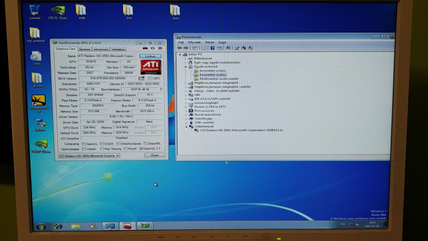The height and width of the screenshot is (241, 428).
Task: Toggle the DirectML checkbox
Action: [x=146, y=144]
